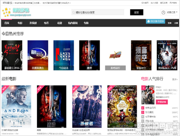
Task: Click the 登录 link in nav bar
Action: pos(170,23)
